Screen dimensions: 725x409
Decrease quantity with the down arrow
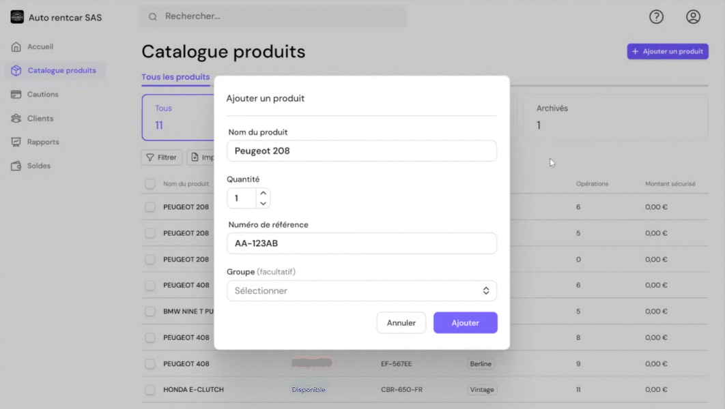(264, 203)
